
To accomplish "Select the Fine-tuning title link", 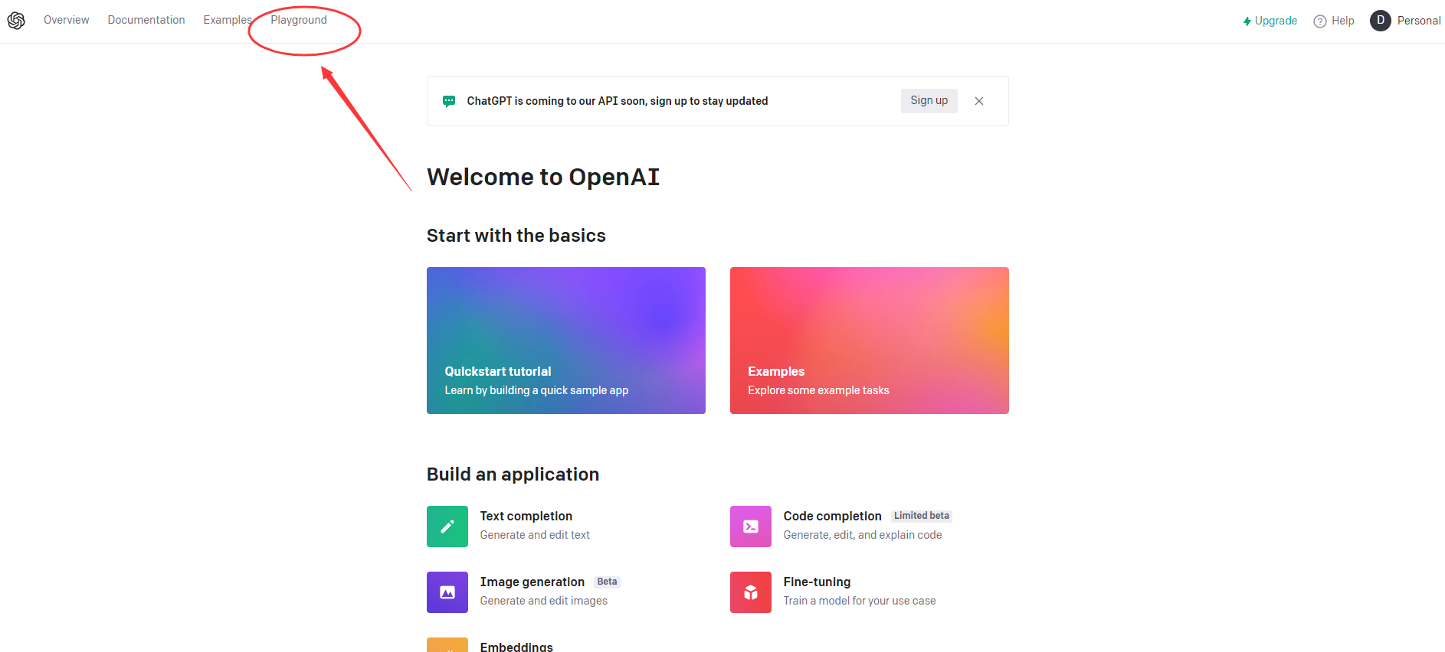I will 817,582.
